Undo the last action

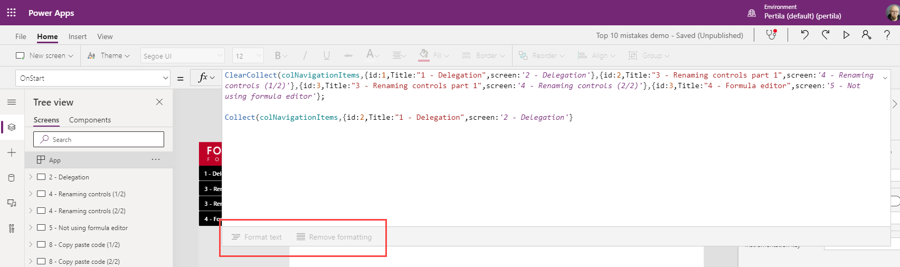[804, 35]
